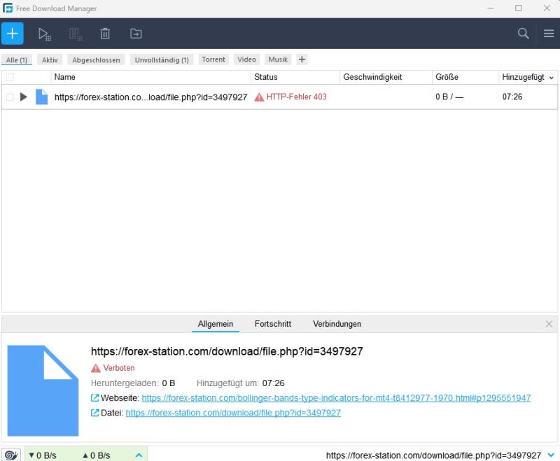560x461 pixels.
Task: Open the Webseite forex-station bollinger-bands link
Action: 336,398
